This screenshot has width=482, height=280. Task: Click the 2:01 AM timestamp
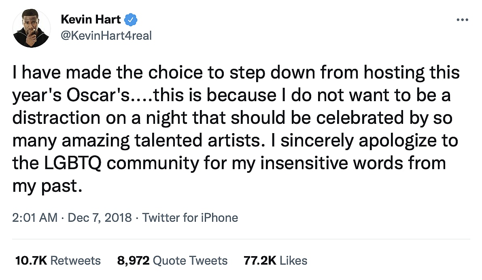[35, 218]
